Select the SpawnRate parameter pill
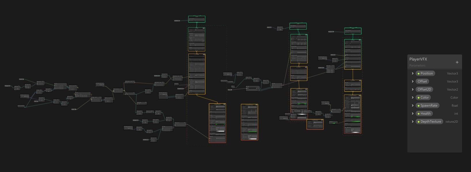 428,105
